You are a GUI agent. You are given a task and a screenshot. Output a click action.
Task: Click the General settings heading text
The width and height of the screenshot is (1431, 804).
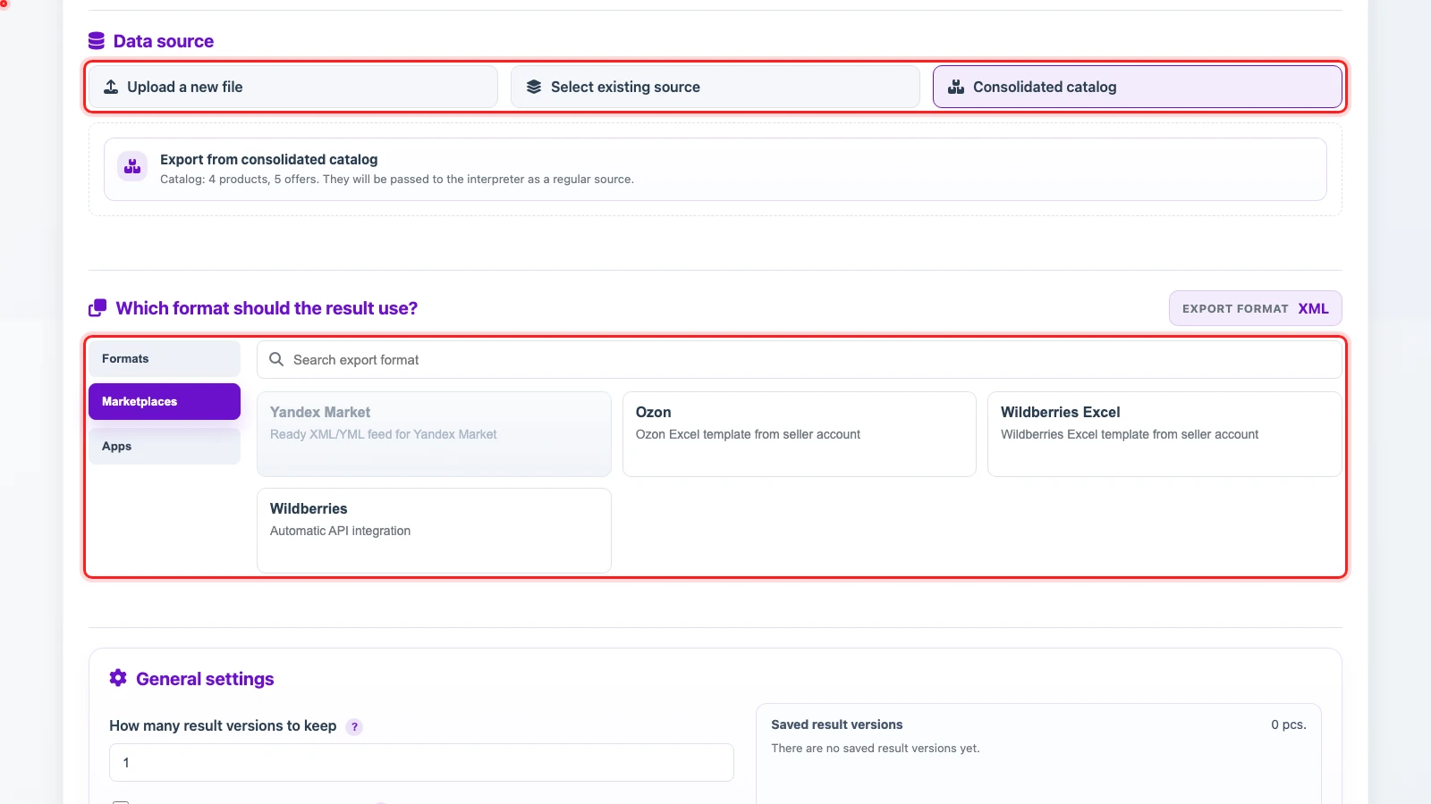[x=205, y=679]
